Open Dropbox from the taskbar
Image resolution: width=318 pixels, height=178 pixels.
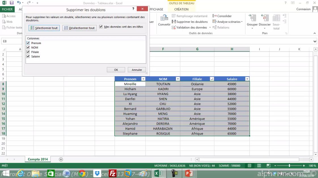[x=97, y=173]
